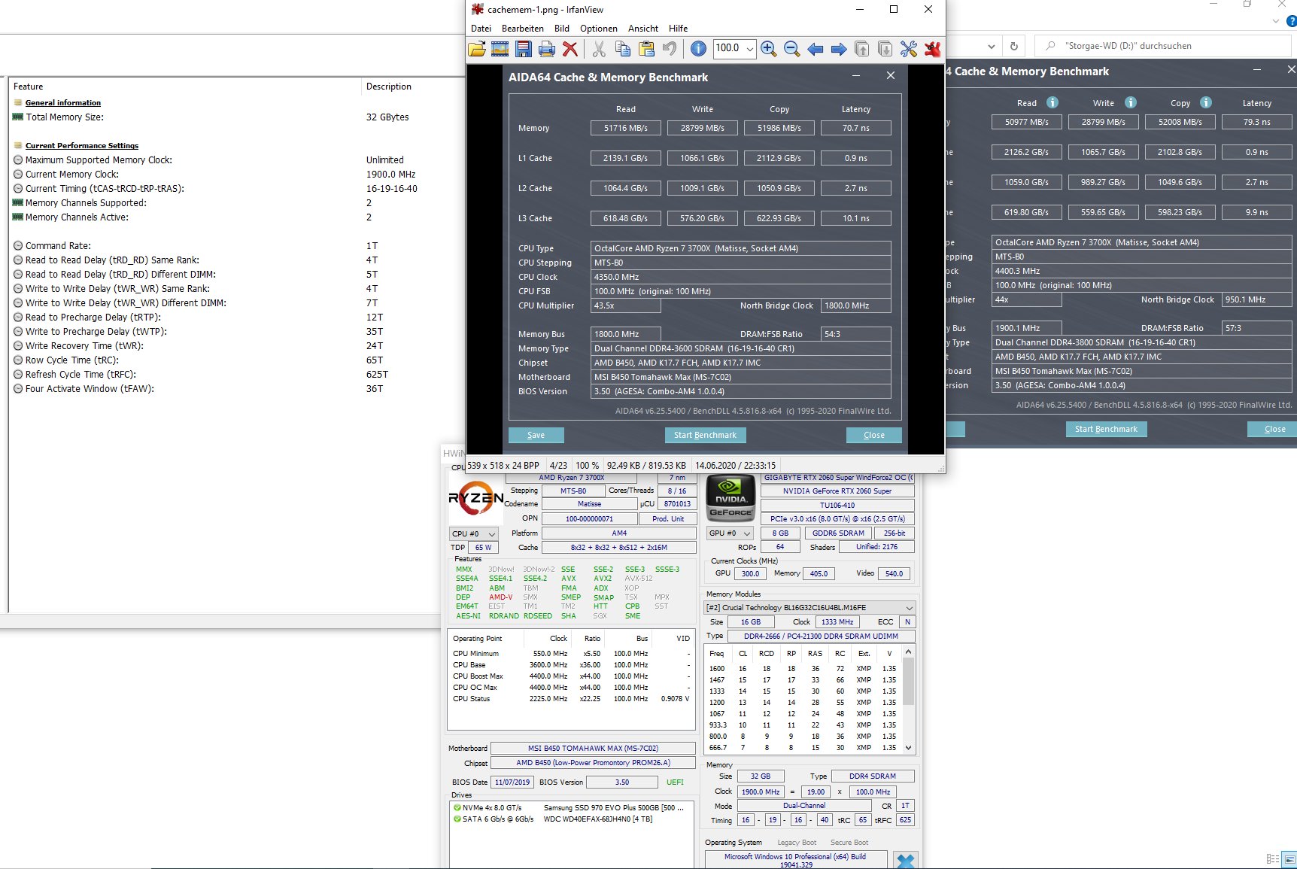Click the IrfanView app icon in title bar
This screenshot has width=1297, height=869.
[477, 10]
